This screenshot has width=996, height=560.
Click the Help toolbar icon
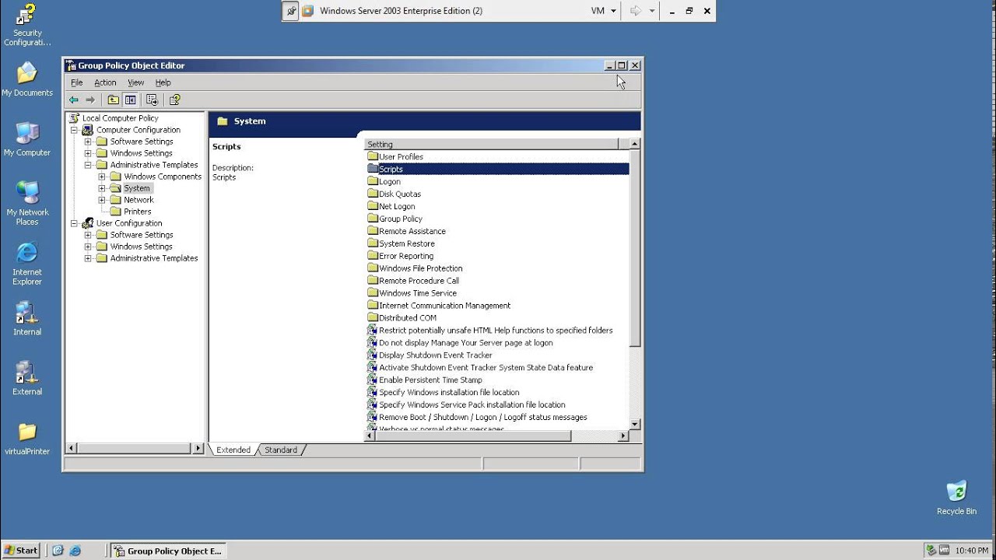[x=175, y=100]
